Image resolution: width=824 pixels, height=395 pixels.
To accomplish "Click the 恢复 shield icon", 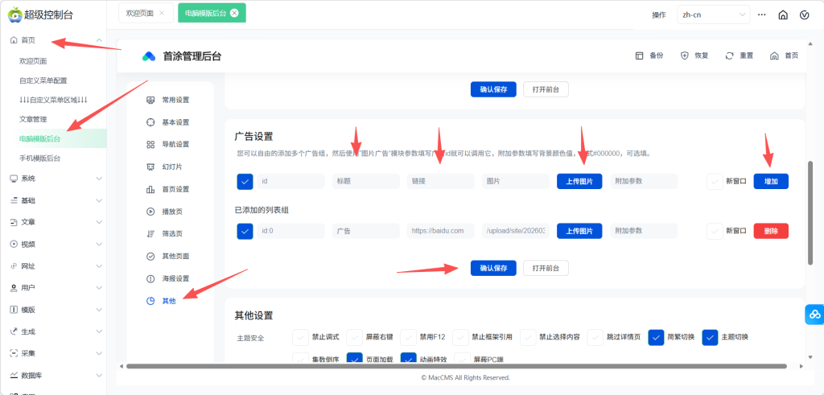I will coord(684,56).
